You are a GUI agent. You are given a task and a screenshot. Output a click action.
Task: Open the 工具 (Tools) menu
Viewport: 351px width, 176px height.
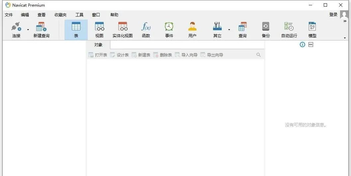(79, 15)
